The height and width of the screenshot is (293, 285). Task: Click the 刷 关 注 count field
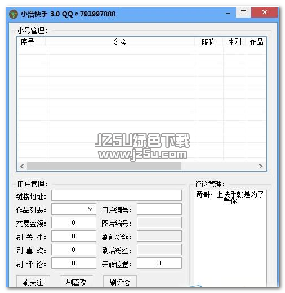[x=74, y=236]
